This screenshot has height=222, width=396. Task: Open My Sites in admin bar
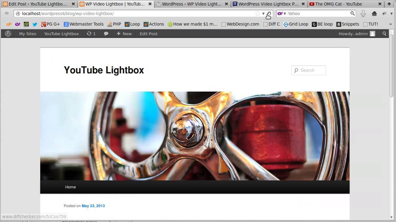coord(28,34)
